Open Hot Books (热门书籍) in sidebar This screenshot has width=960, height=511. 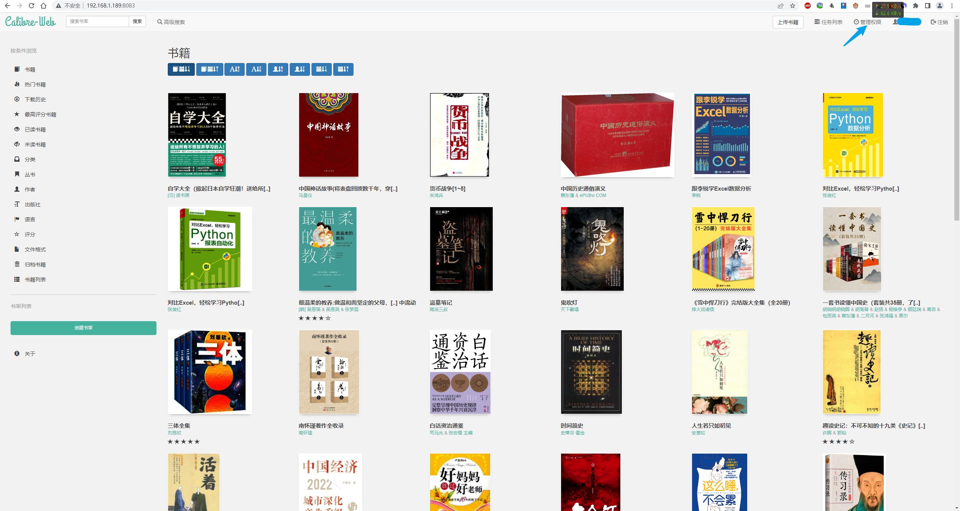coord(35,84)
